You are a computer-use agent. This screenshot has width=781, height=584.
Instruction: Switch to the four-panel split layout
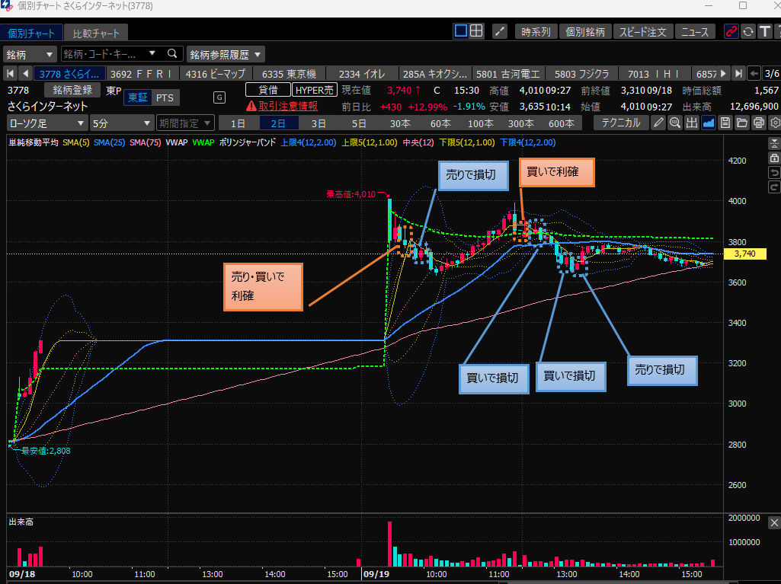476,31
